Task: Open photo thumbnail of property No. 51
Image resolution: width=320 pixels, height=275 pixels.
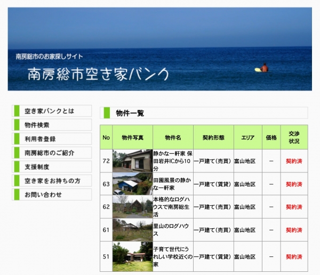Action: click(x=133, y=256)
